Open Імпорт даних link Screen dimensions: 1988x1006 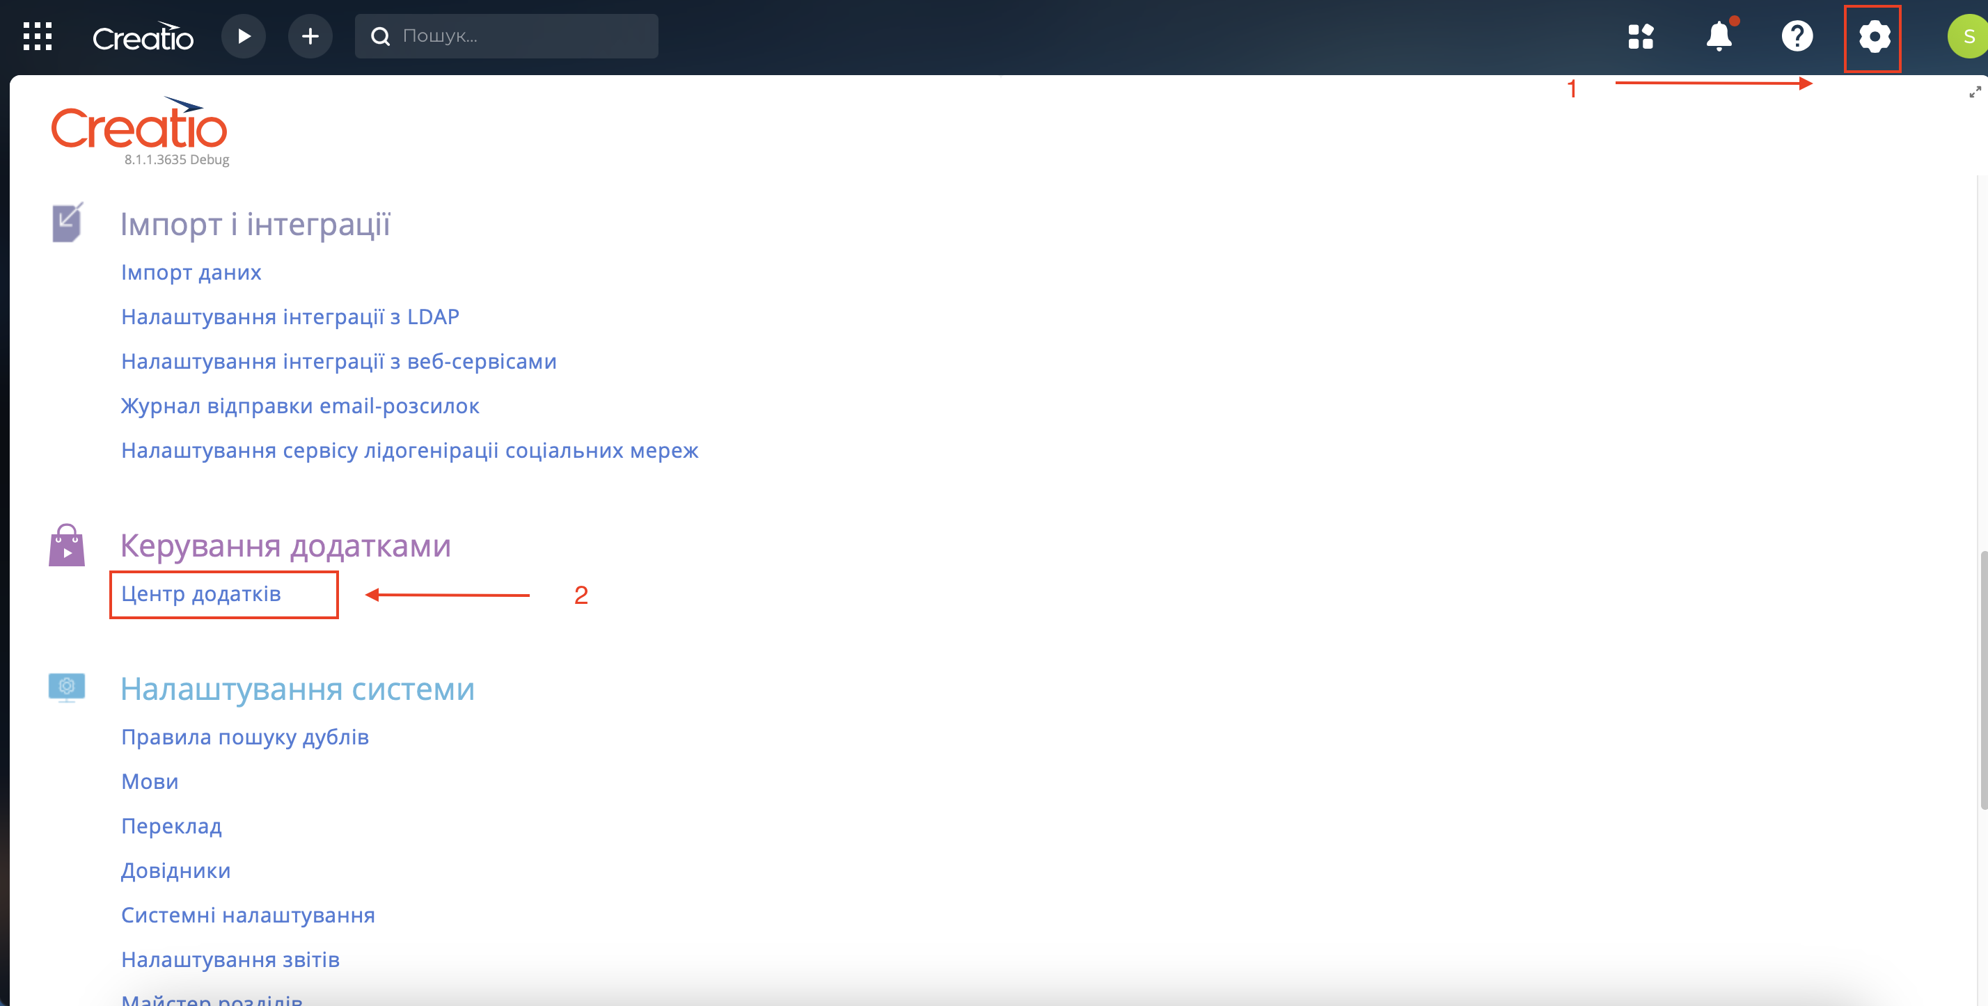(x=191, y=272)
